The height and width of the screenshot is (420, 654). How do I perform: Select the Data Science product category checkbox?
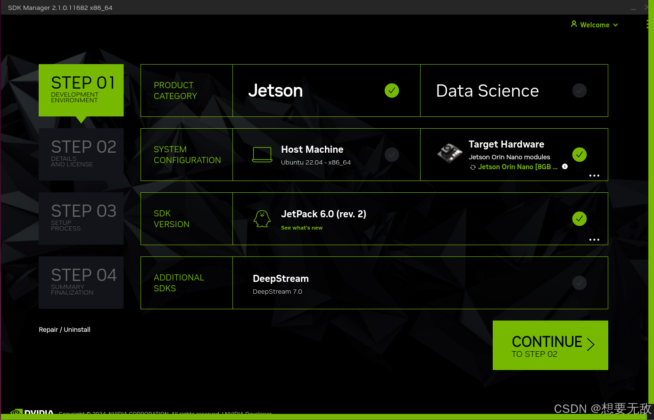coord(579,91)
